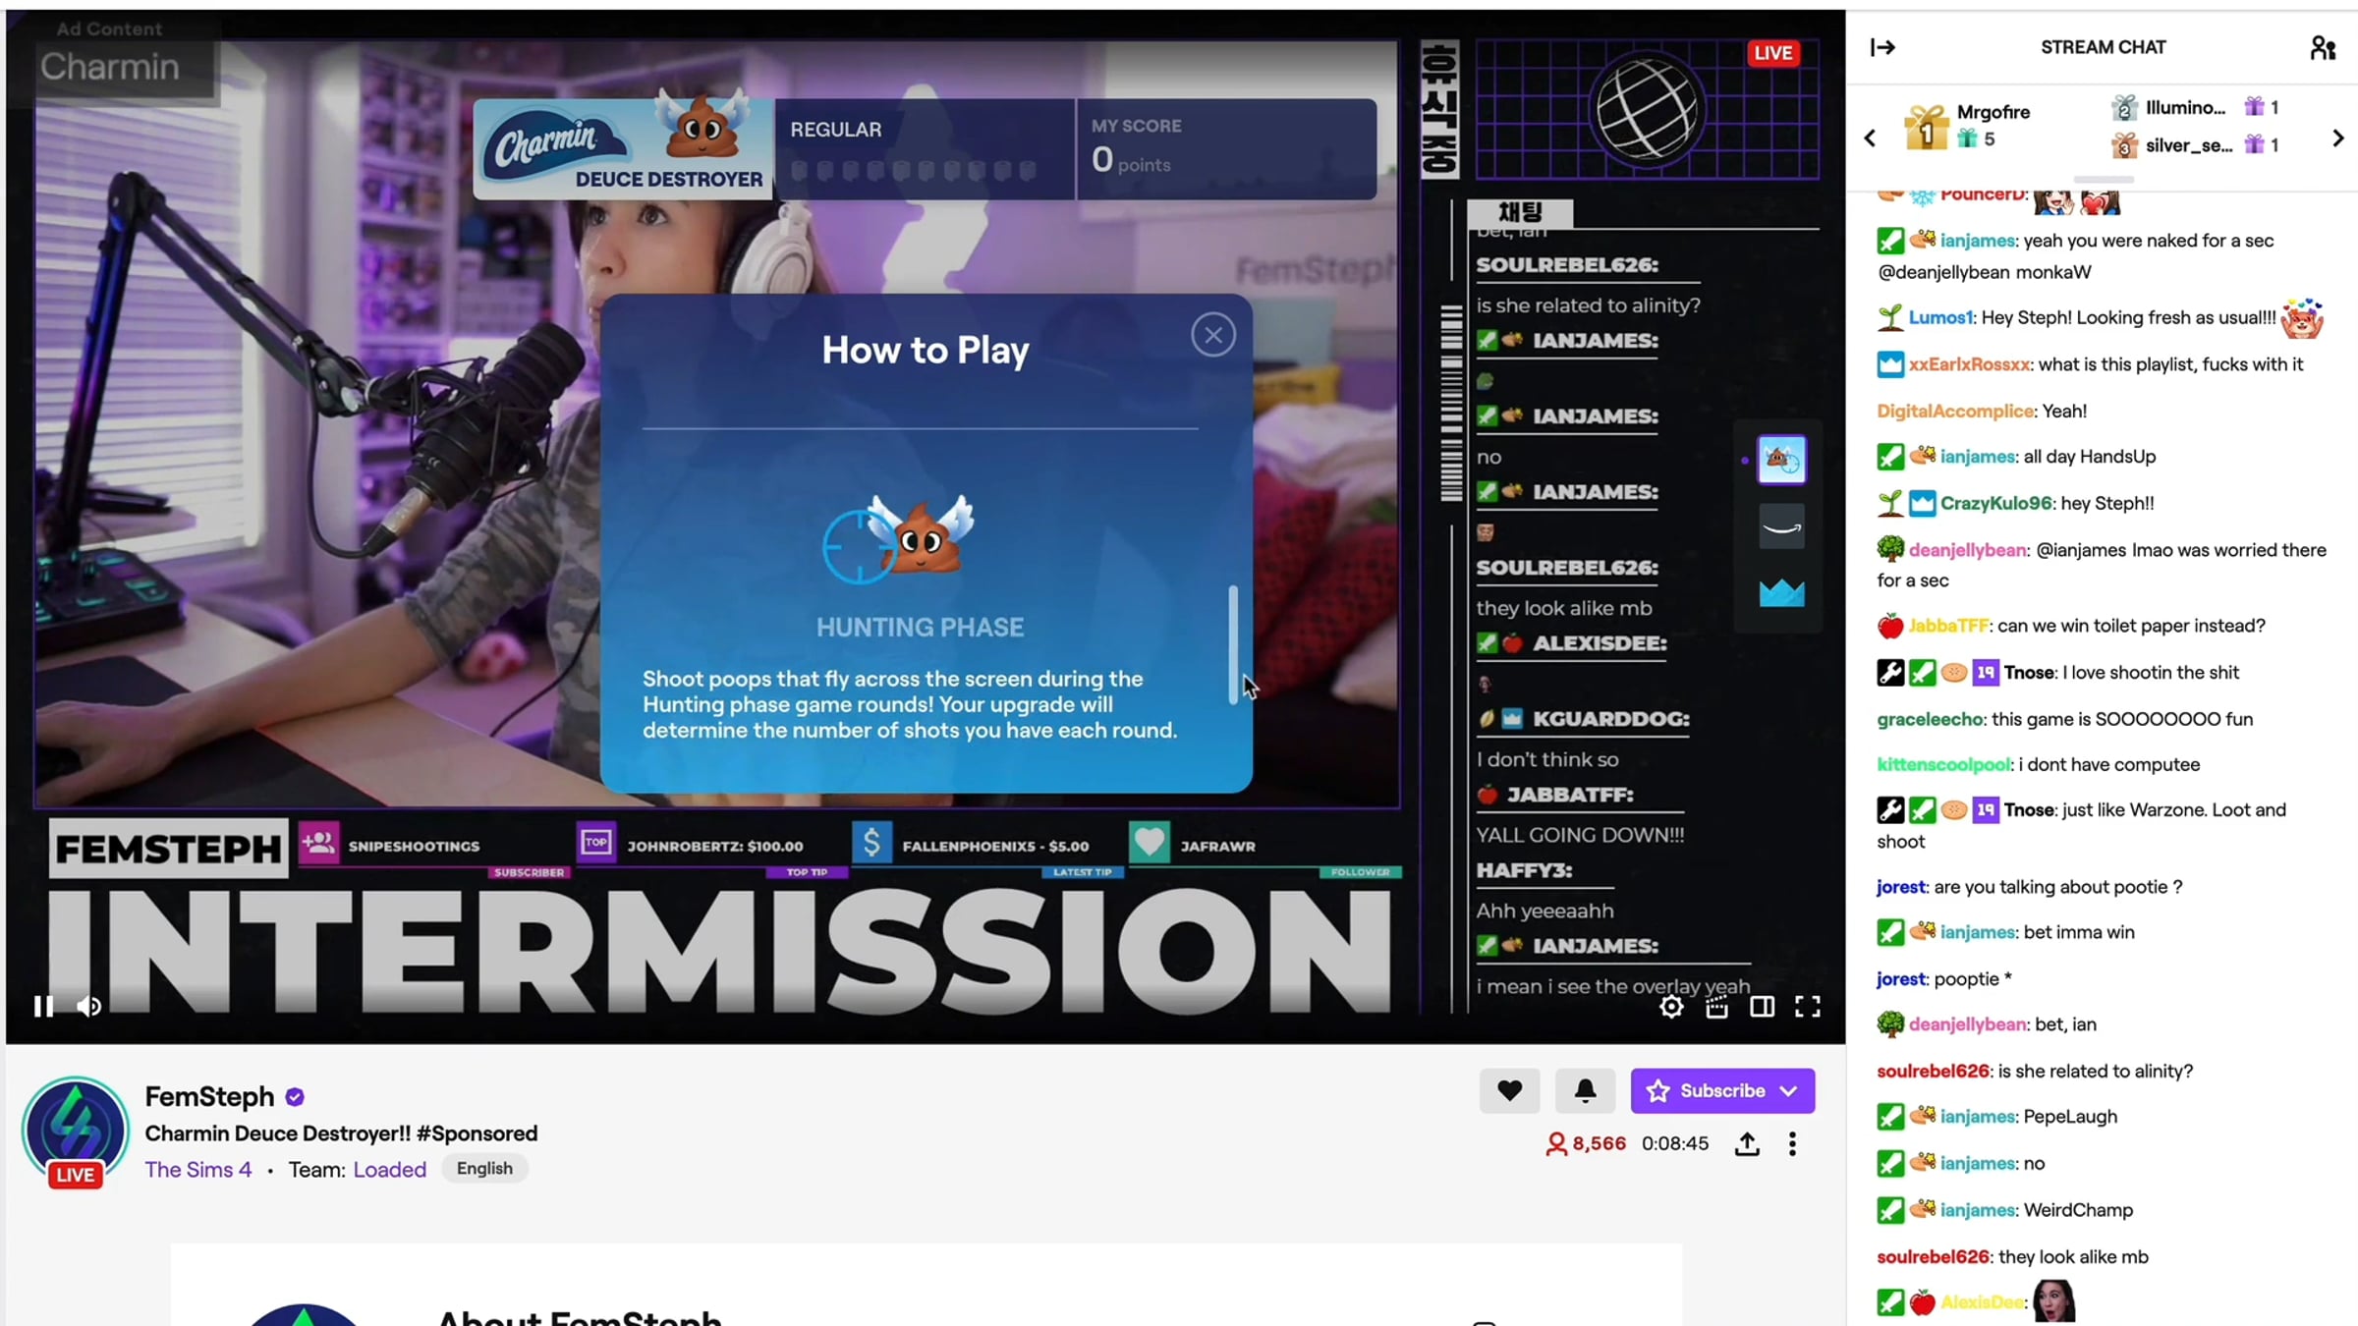This screenshot has width=2358, height=1326.
Task: Create a clip with the clapperboard icon
Action: click(1716, 1007)
